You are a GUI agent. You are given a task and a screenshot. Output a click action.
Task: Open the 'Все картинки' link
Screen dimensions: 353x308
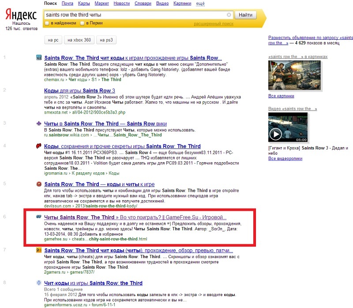281,96
